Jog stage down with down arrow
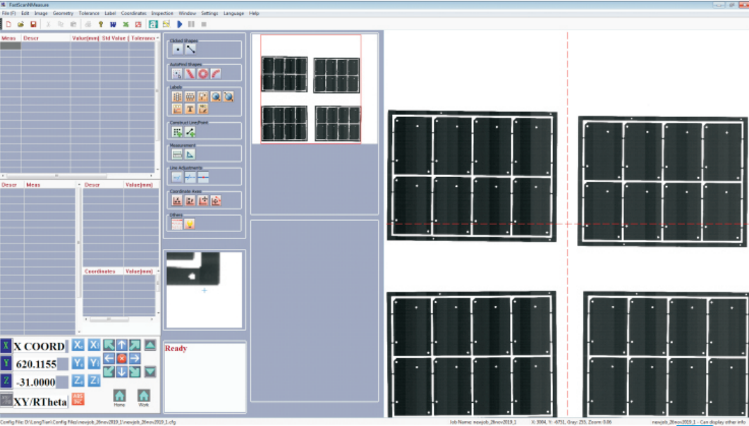749x426 pixels. pos(122,372)
